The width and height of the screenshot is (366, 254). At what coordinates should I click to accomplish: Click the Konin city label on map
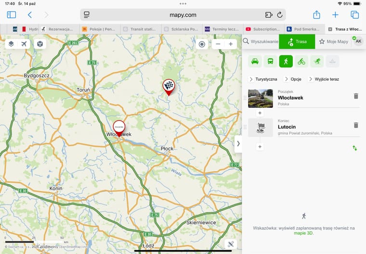(56, 188)
